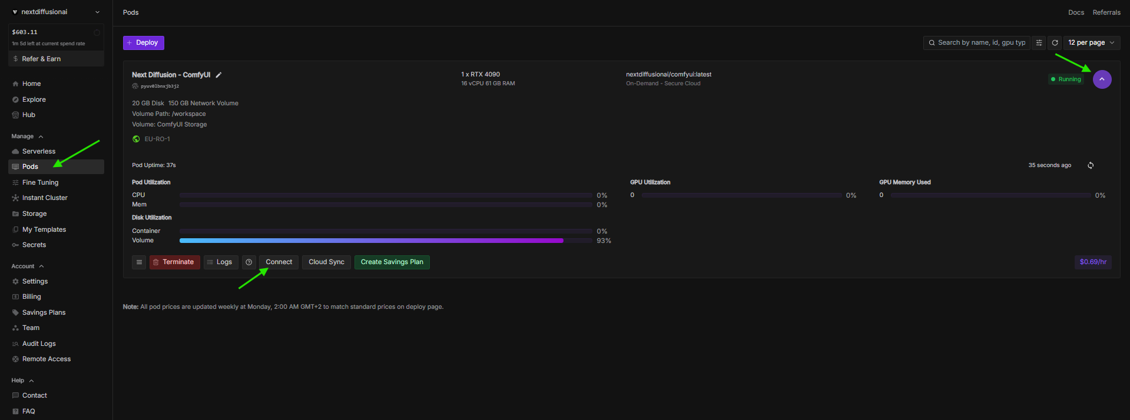
Task: Open Instant Cluster page
Action: tap(56, 198)
